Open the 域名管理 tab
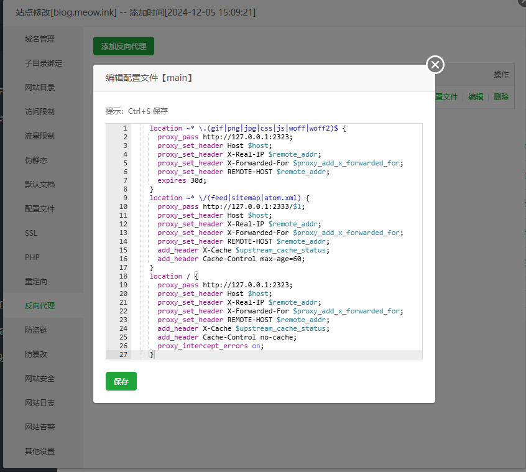Screen dimensions: 526x472 [40, 39]
